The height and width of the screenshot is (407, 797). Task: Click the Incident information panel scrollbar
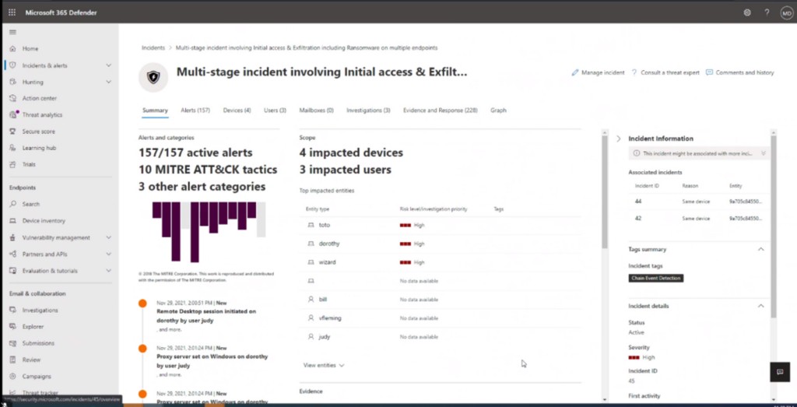(774, 226)
